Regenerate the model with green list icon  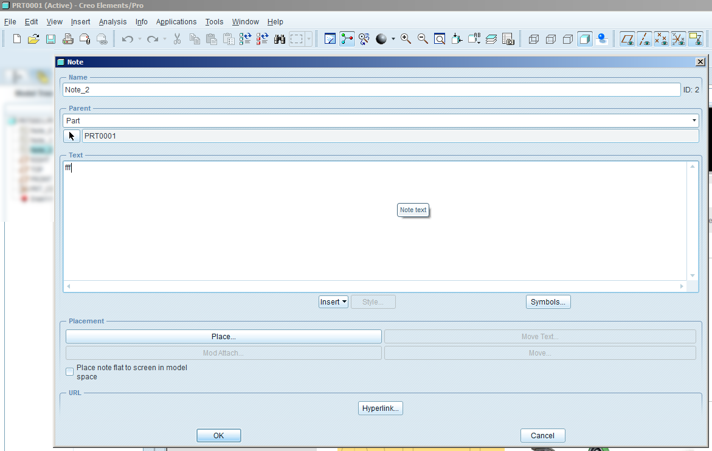(x=245, y=39)
